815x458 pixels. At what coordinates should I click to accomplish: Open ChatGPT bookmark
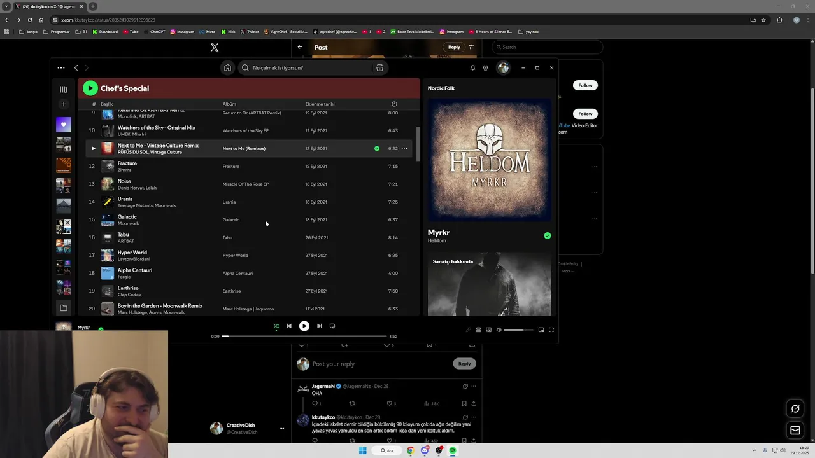tap(153, 31)
